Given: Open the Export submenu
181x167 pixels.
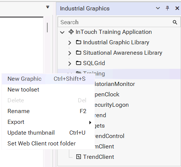Looking at the screenshot, I should [x=48, y=122].
